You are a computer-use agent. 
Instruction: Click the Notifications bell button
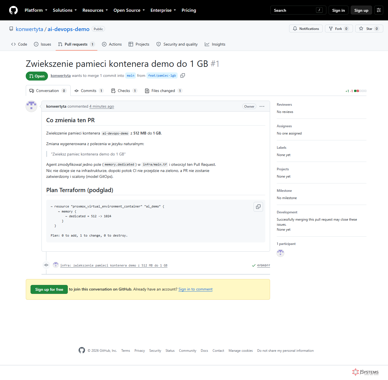(306, 29)
